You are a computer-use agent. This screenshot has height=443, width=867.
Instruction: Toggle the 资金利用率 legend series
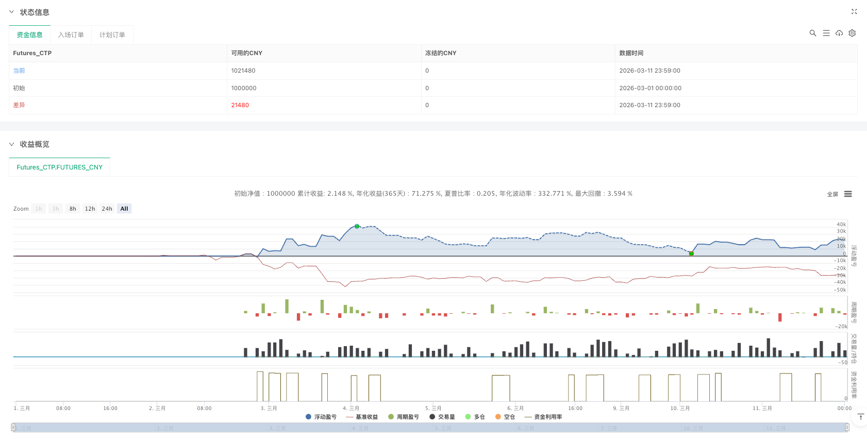(x=543, y=417)
